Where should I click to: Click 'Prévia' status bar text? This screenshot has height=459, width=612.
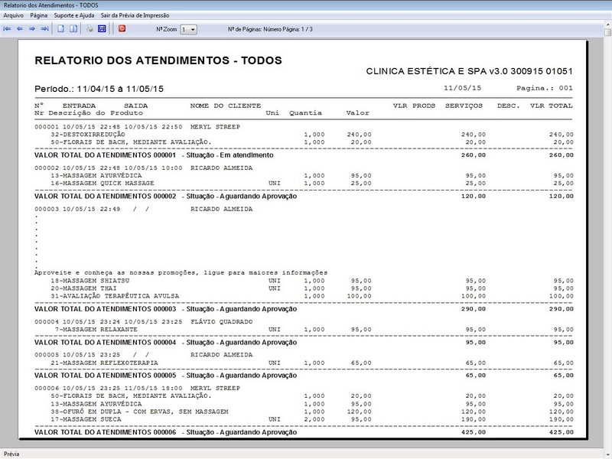click(x=11, y=454)
